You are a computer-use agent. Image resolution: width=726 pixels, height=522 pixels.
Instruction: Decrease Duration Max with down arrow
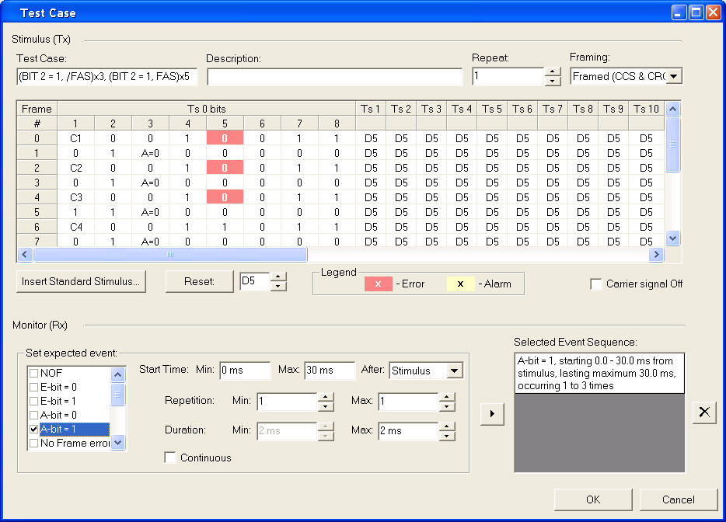[x=446, y=436]
